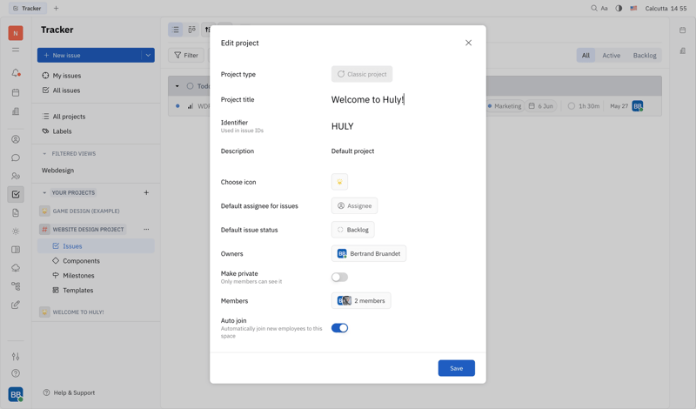The height and width of the screenshot is (409, 696).
Task: Open the calendar app icon in the sidebar
Action: (16, 92)
